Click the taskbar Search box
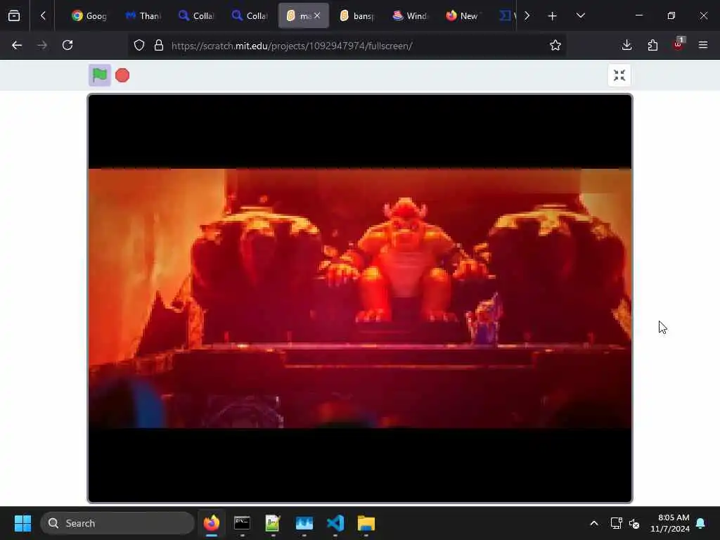 (x=117, y=523)
